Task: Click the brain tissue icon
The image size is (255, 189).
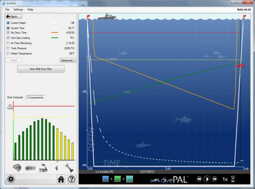Action: click(17, 168)
